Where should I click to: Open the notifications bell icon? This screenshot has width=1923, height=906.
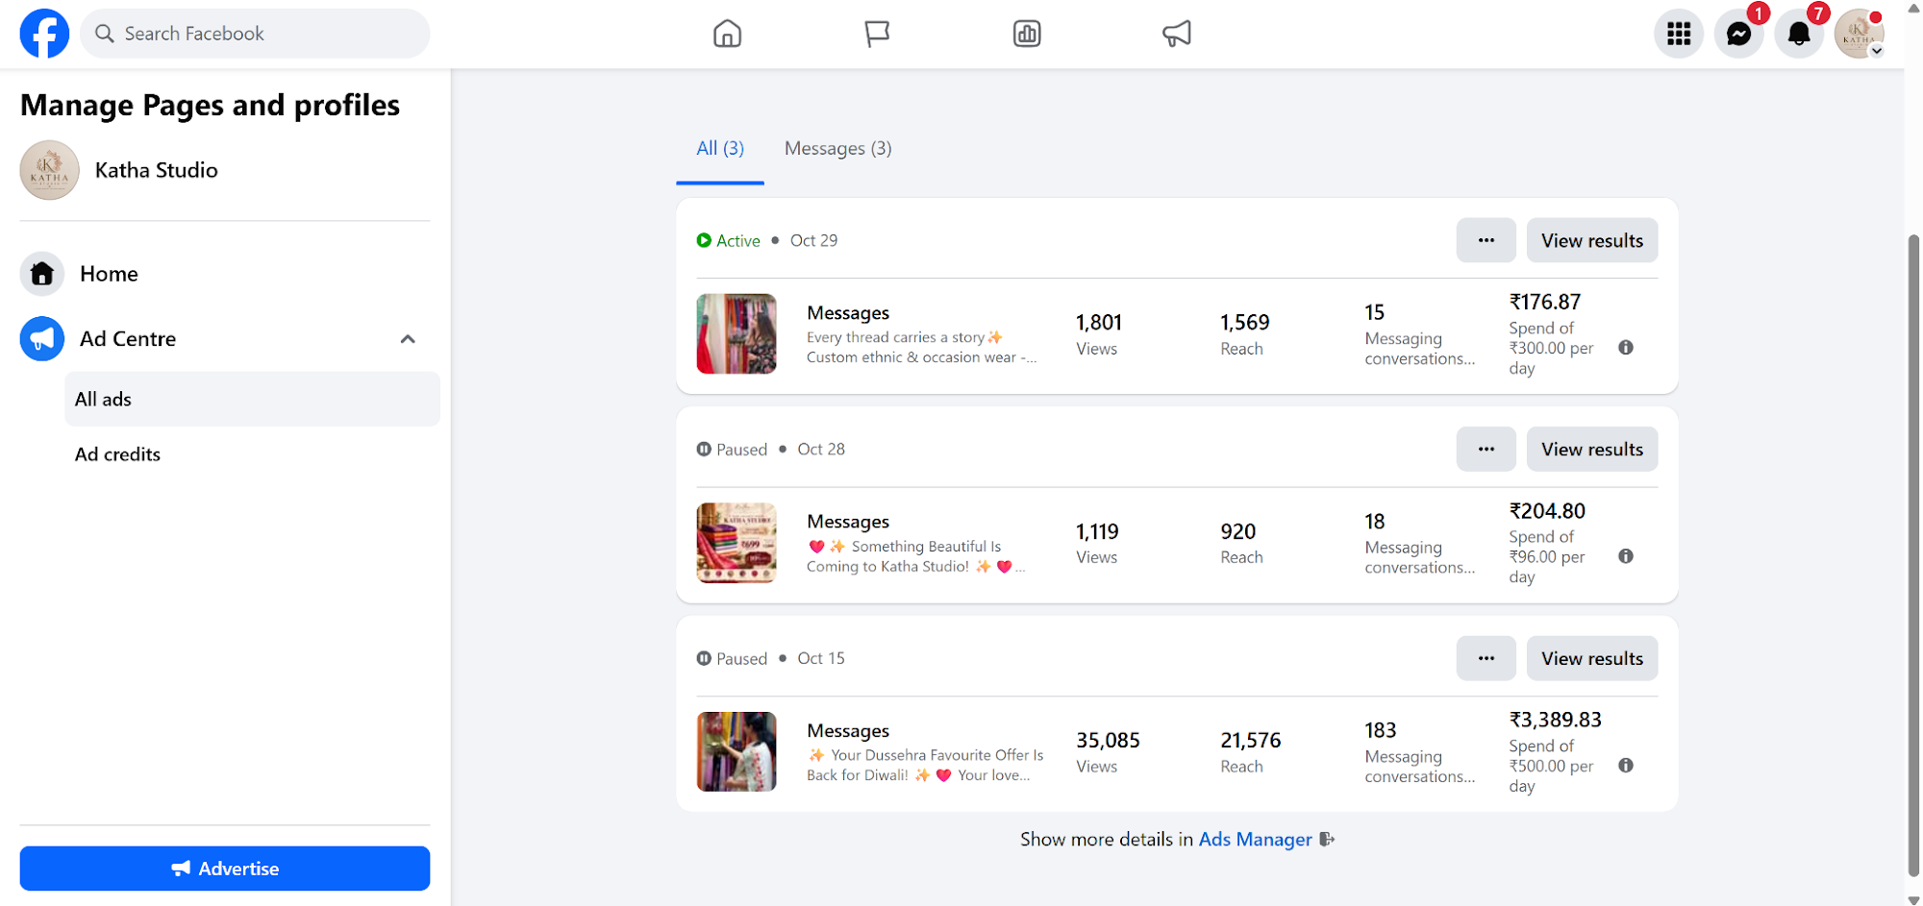pos(1798,34)
